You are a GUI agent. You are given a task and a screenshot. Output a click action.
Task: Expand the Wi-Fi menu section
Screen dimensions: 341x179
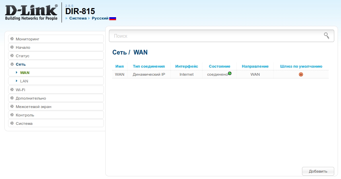pos(55,90)
